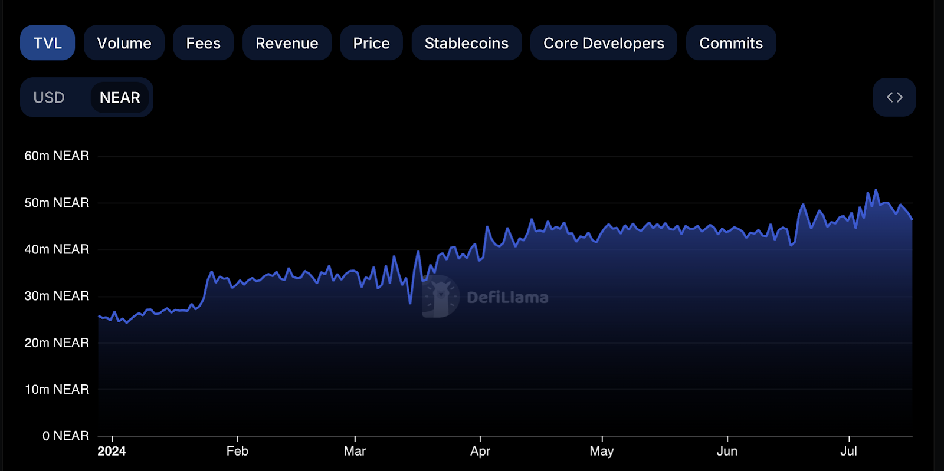This screenshot has height=471, width=944.
Task: Click the Feb marker on x-axis
Action: coord(237,451)
